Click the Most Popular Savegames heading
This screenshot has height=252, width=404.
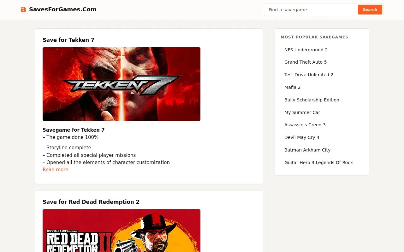(x=314, y=37)
